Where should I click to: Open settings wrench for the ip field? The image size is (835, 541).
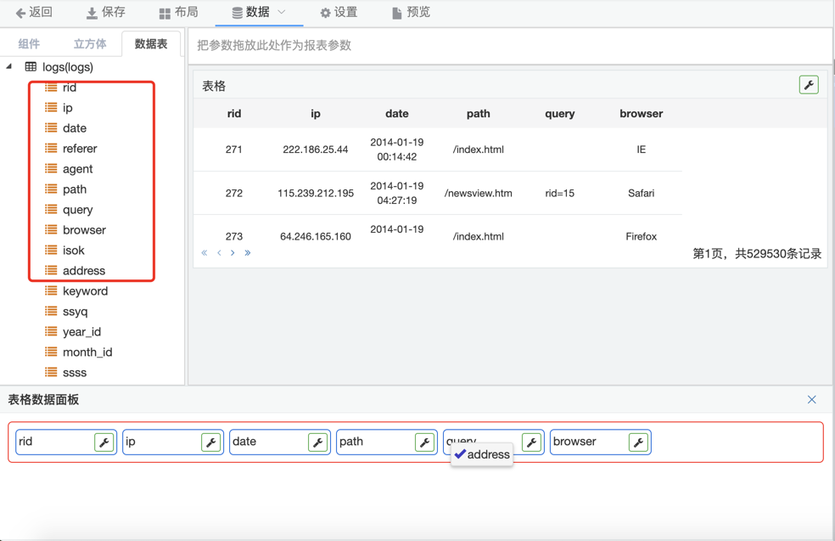click(210, 442)
